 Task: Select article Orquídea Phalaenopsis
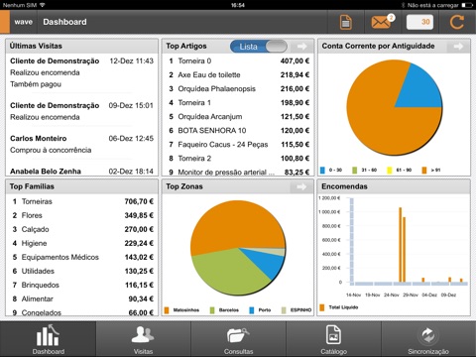pos(238,89)
